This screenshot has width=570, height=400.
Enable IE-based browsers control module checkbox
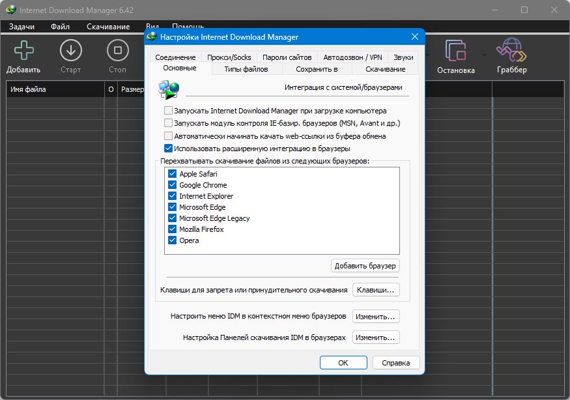[168, 123]
